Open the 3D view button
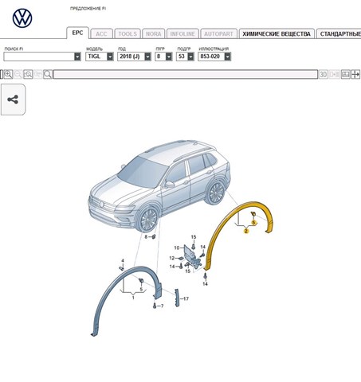 pyautogui.click(x=324, y=74)
